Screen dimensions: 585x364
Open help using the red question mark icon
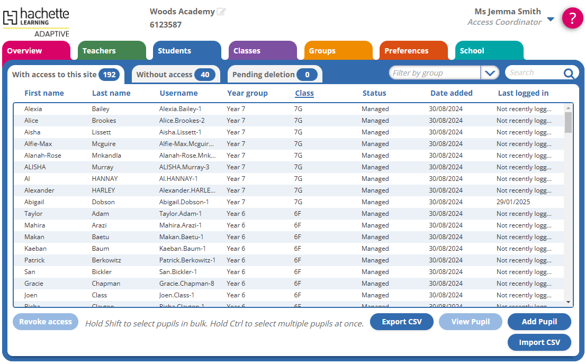[572, 17]
